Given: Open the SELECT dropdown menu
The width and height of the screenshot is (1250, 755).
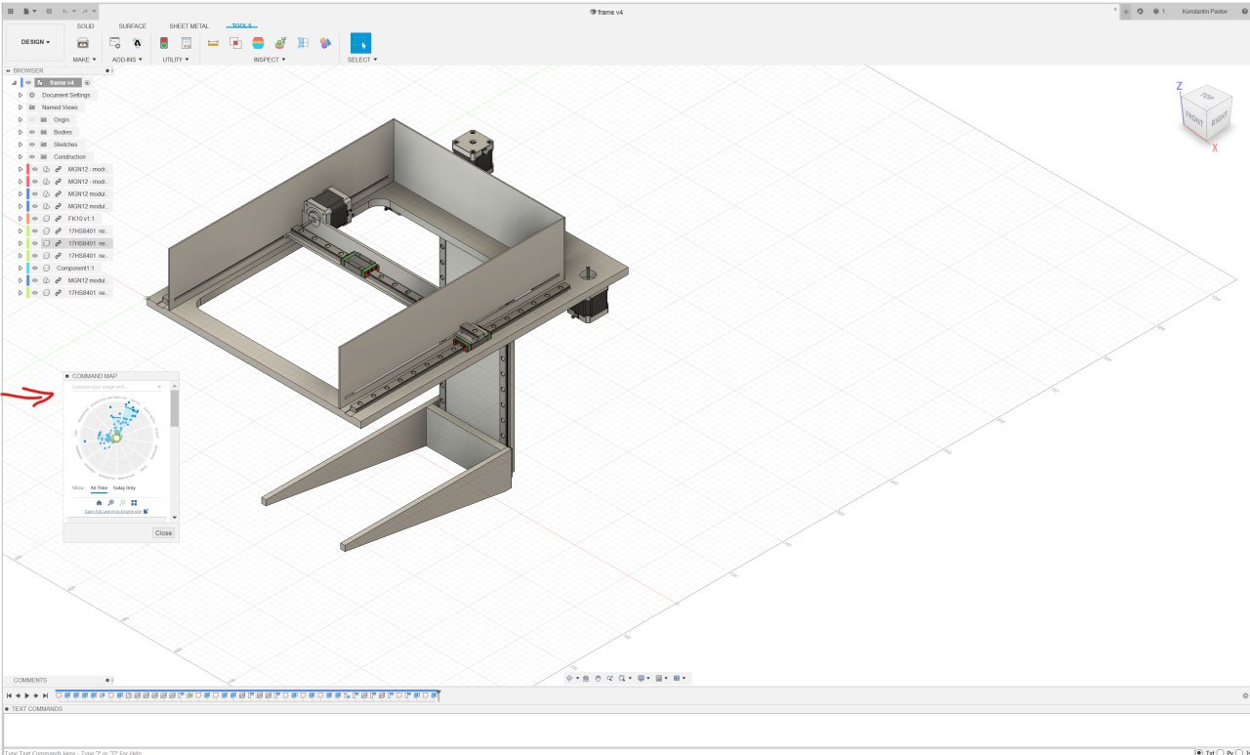Looking at the screenshot, I should point(361,60).
